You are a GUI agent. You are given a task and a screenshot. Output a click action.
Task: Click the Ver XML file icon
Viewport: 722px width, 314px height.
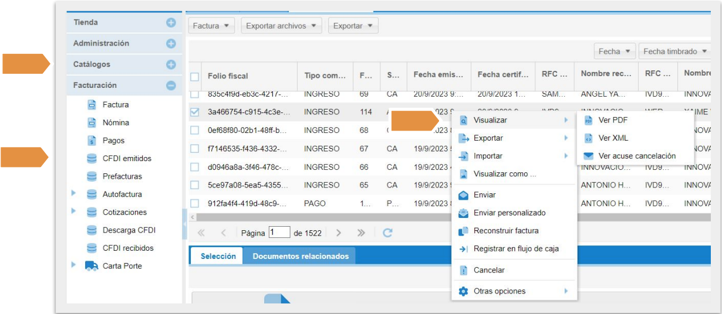(588, 138)
